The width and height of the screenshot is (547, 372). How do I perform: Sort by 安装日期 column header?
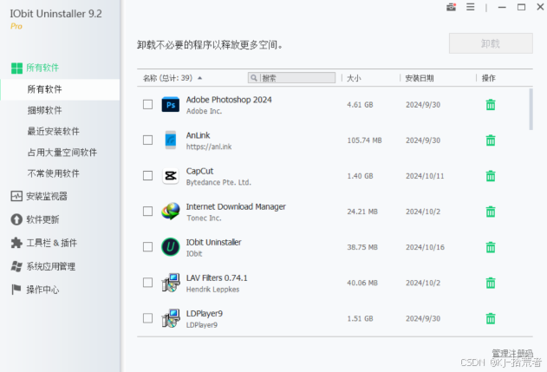420,78
